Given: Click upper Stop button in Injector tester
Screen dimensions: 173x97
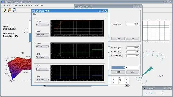Looking at the screenshot, I should tap(132, 38).
